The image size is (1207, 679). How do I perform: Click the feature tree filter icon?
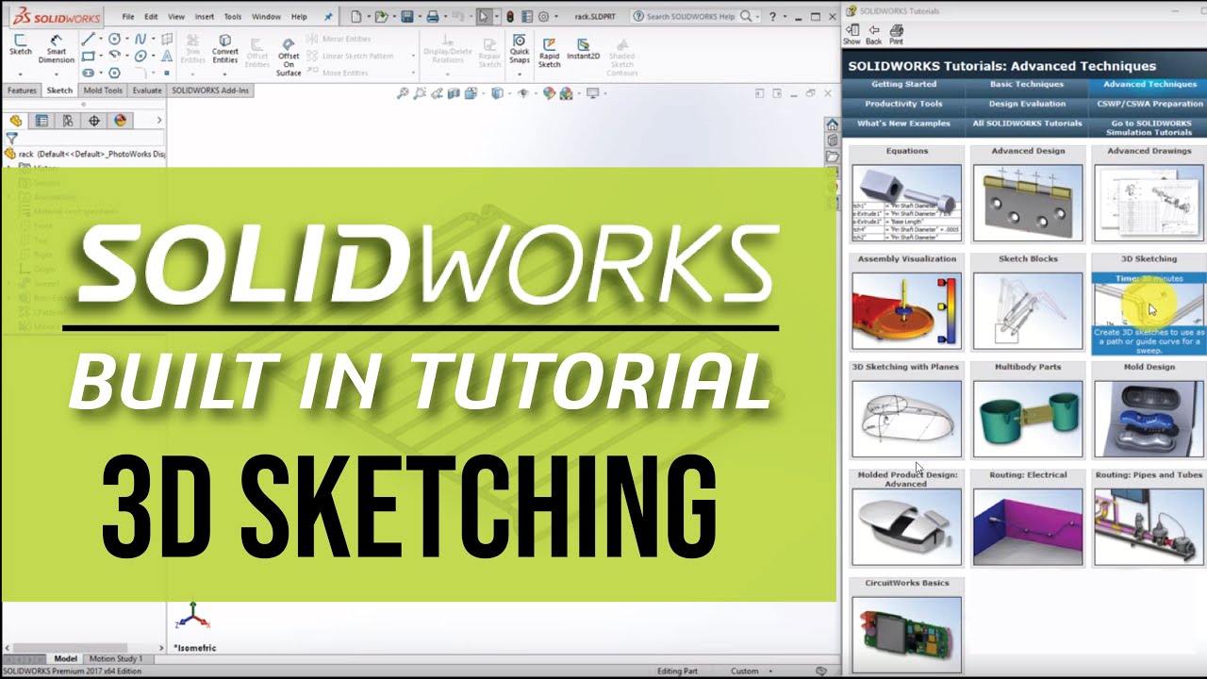click(x=11, y=139)
